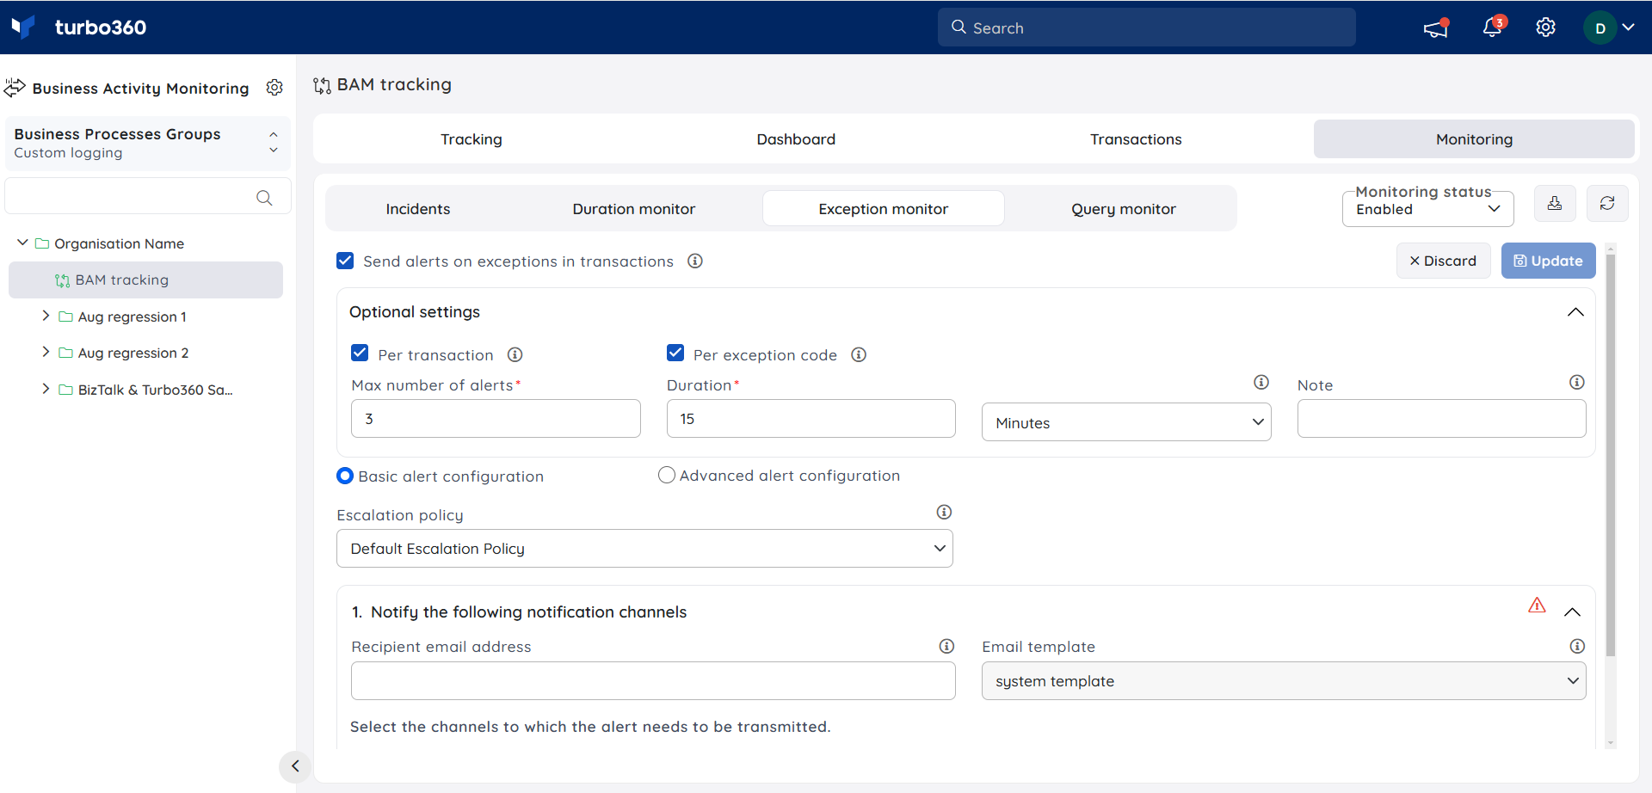
Task: Toggle Send alerts on exceptions checkbox
Action: pos(345,261)
